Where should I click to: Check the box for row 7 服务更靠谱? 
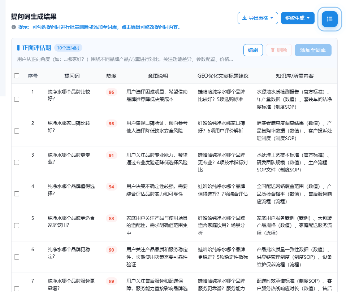tap(17, 289)
